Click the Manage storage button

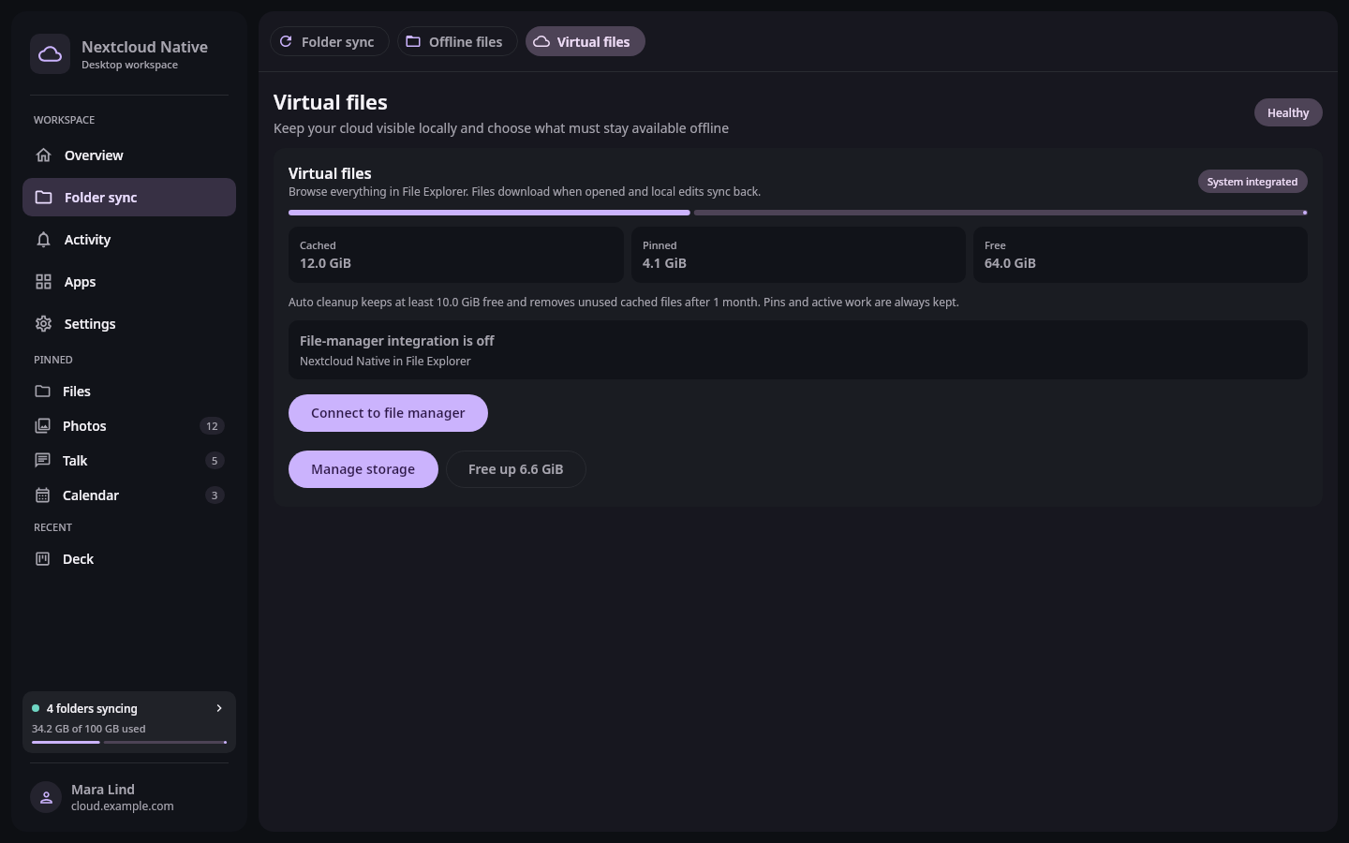coord(363,469)
